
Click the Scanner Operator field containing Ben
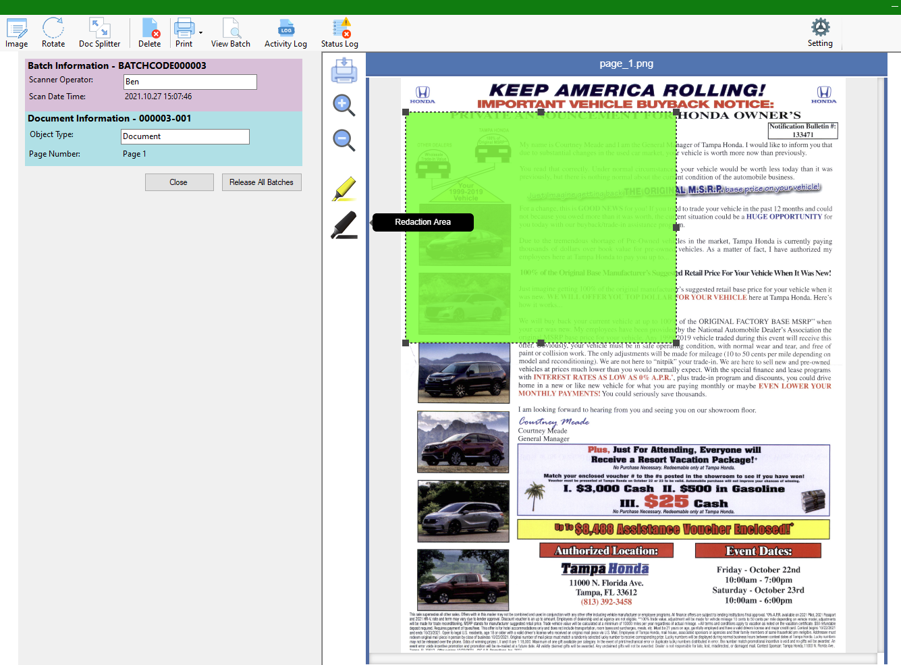(190, 82)
